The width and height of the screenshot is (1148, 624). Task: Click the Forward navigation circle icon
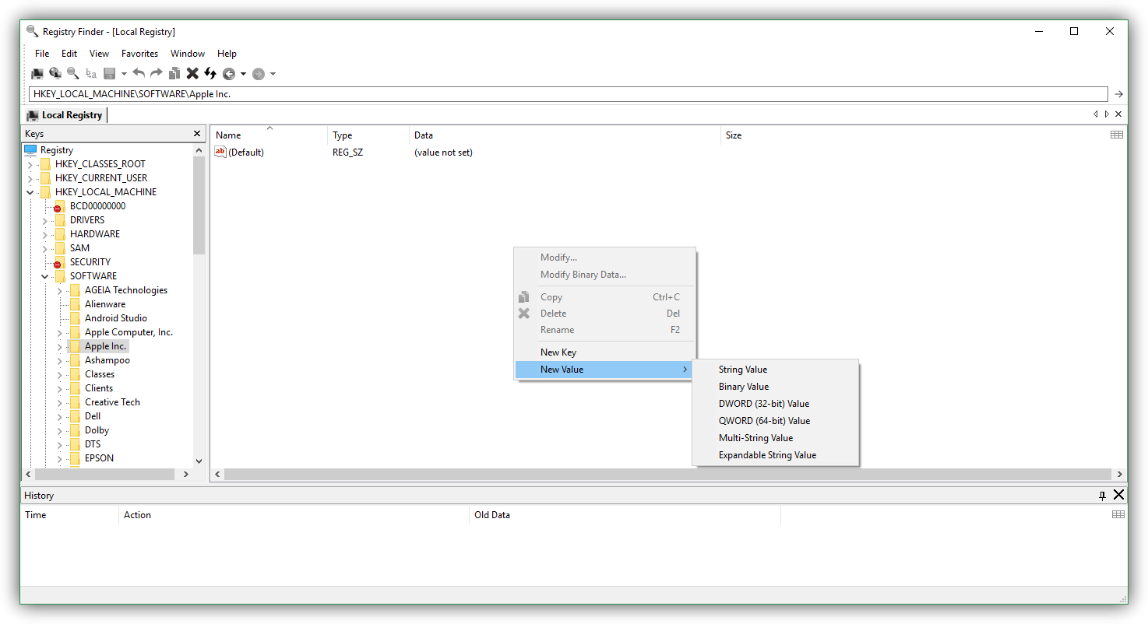259,74
